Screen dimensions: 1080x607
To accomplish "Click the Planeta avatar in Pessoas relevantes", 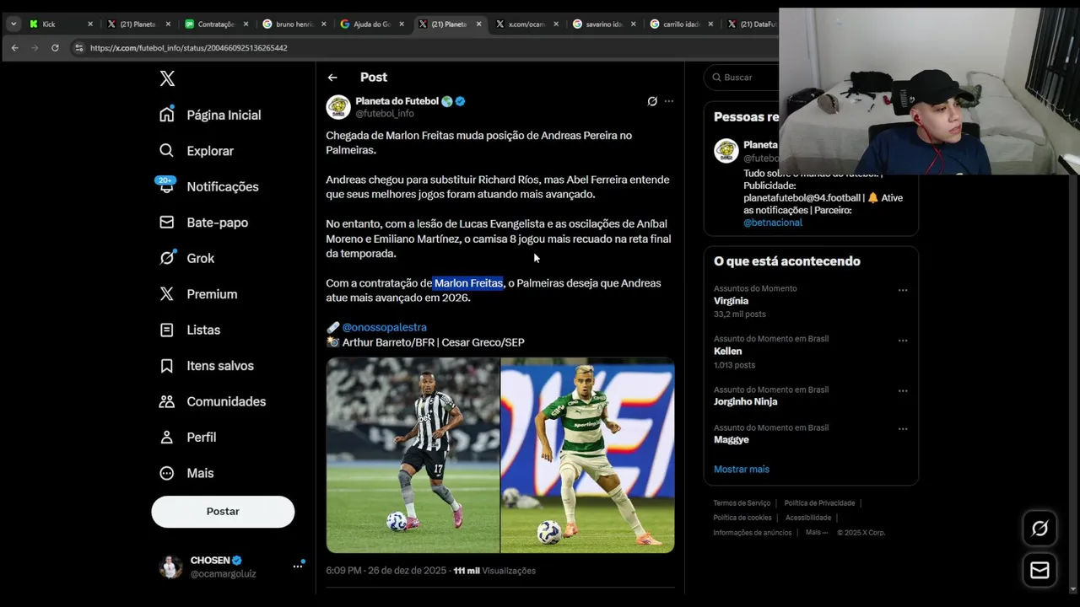I will pyautogui.click(x=726, y=151).
